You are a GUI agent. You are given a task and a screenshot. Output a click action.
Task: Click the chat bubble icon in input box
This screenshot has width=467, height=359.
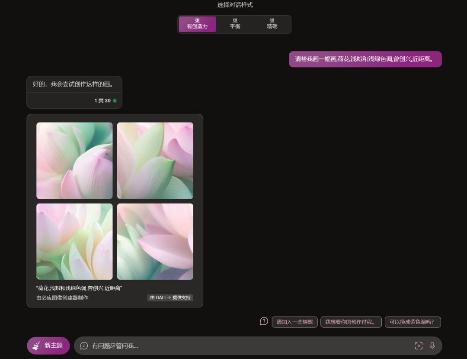click(84, 346)
